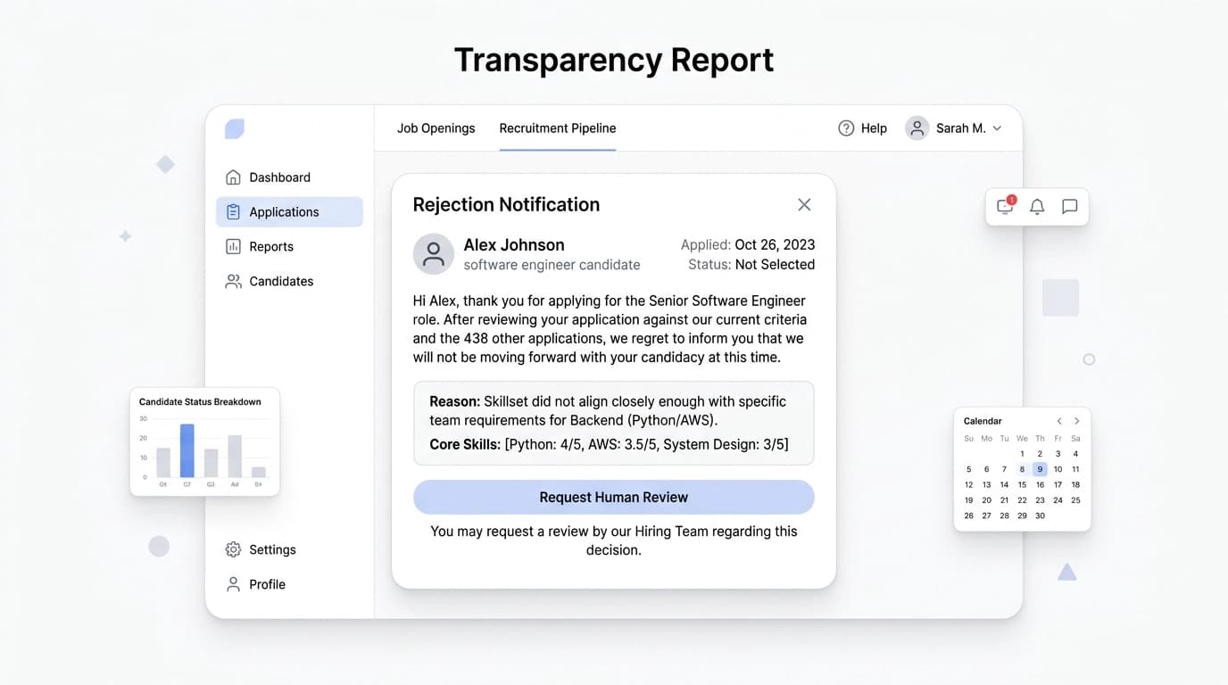This screenshot has height=685, width=1228.
Task: Open notifications via the bell icon
Action: (x=1037, y=206)
